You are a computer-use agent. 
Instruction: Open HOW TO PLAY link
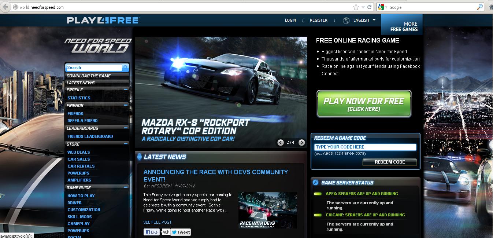(x=81, y=196)
